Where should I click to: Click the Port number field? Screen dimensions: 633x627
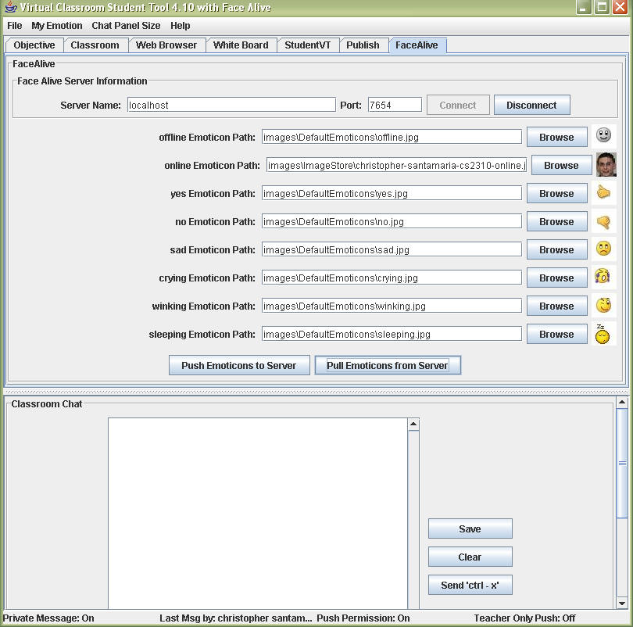point(395,105)
